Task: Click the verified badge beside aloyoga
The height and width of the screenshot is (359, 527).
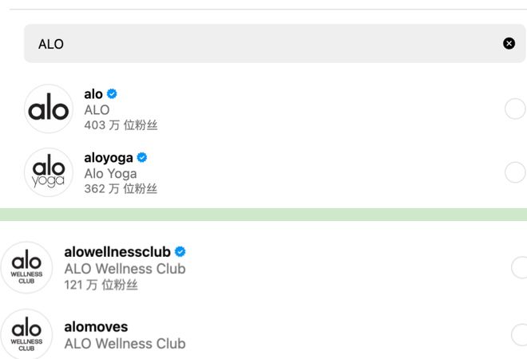Action: coord(142,158)
